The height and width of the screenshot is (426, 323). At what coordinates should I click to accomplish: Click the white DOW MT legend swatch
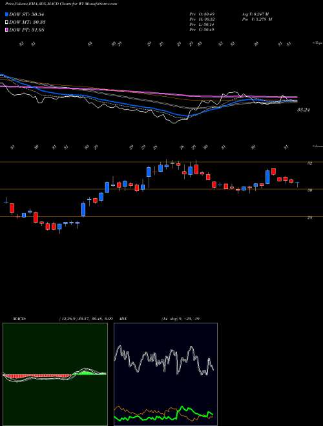(x=6, y=23)
